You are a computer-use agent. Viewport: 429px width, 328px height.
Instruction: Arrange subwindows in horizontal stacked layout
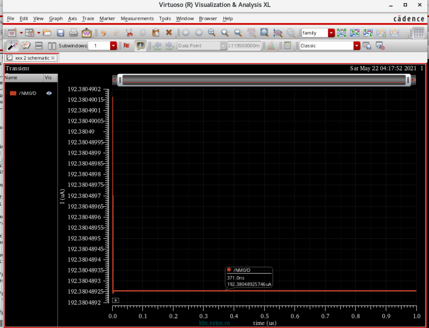tap(39, 46)
